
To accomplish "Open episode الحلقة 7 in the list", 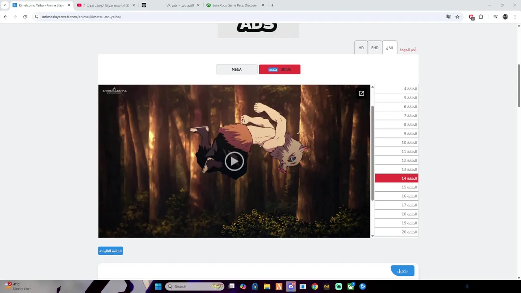I will click(396, 116).
